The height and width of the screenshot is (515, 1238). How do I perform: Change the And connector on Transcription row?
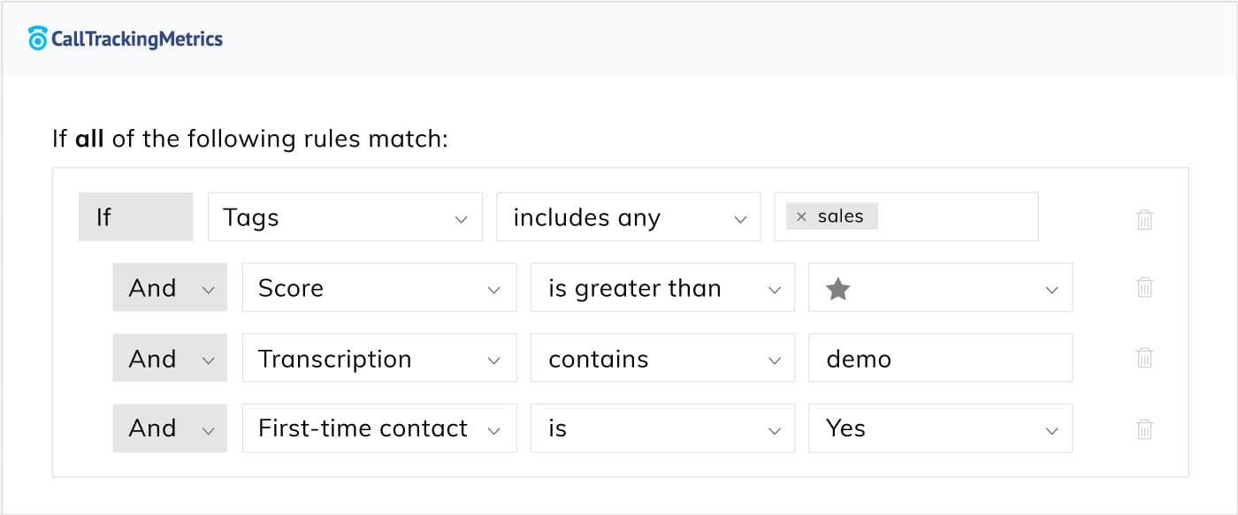click(170, 359)
